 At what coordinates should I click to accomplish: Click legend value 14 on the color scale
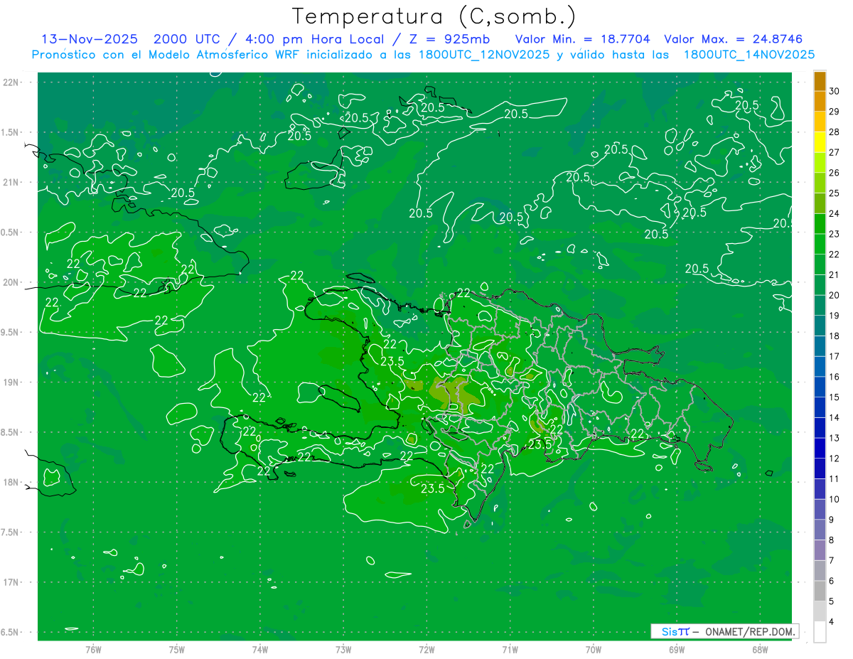835,417
